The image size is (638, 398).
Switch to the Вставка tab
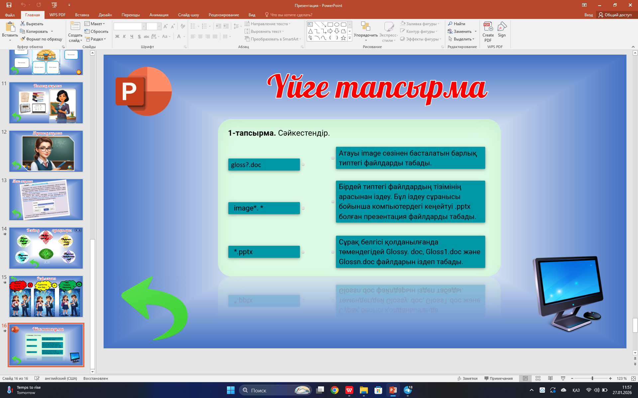(82, 15)
